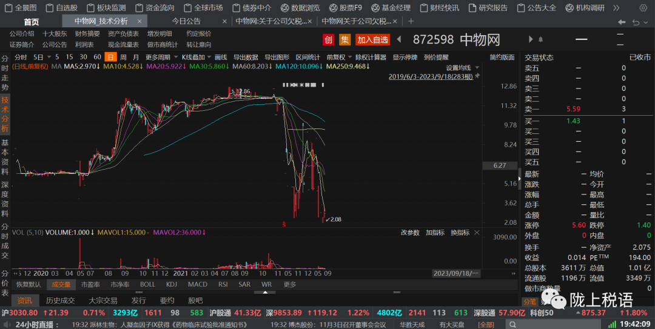655x329 pixels.
Task: Show more toolbar items chevron
Action: pyautogui.click(x=616, y=7)
